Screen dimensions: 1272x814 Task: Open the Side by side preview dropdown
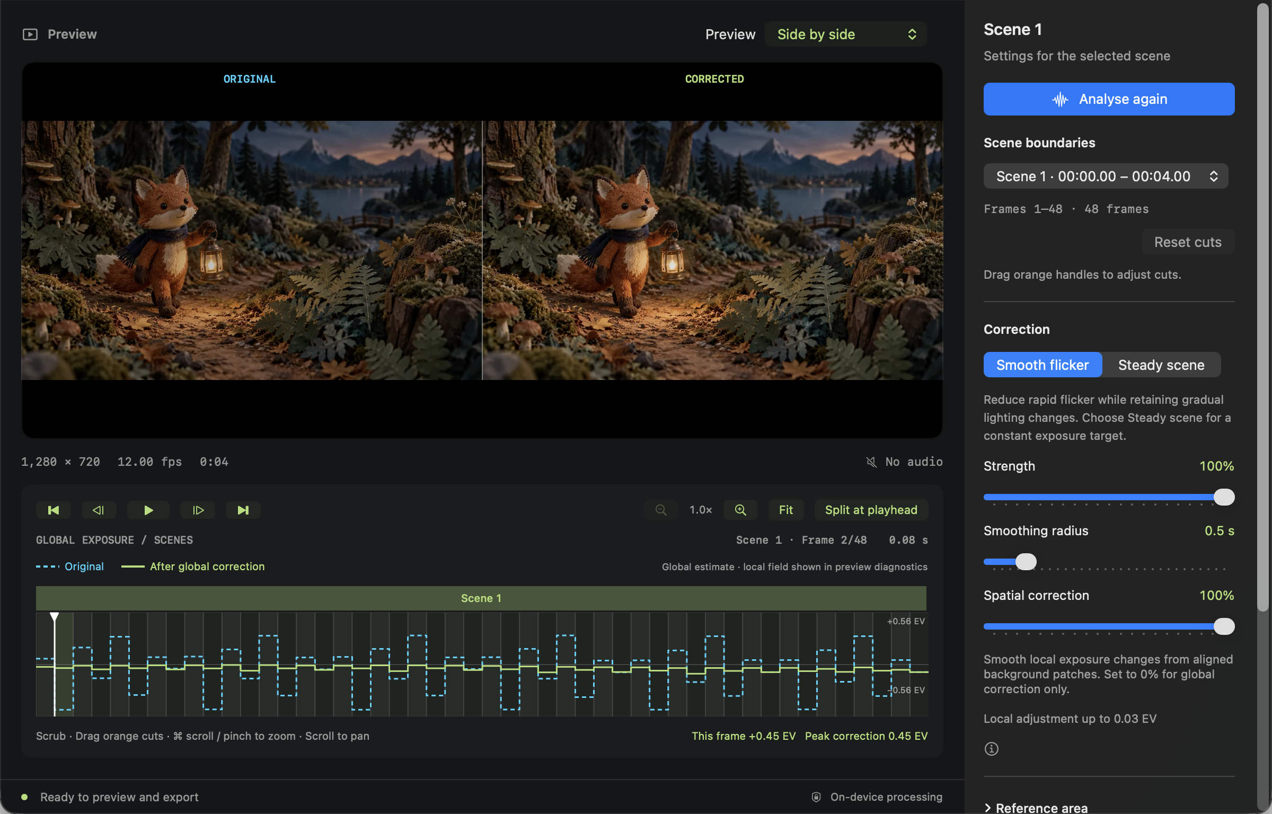click(846, 34)
